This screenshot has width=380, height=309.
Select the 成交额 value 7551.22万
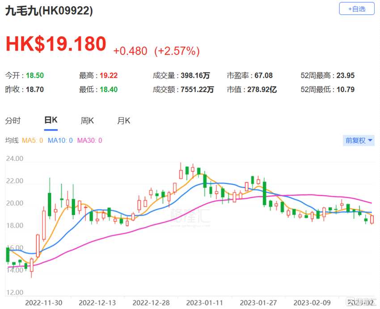pos(197,89)
